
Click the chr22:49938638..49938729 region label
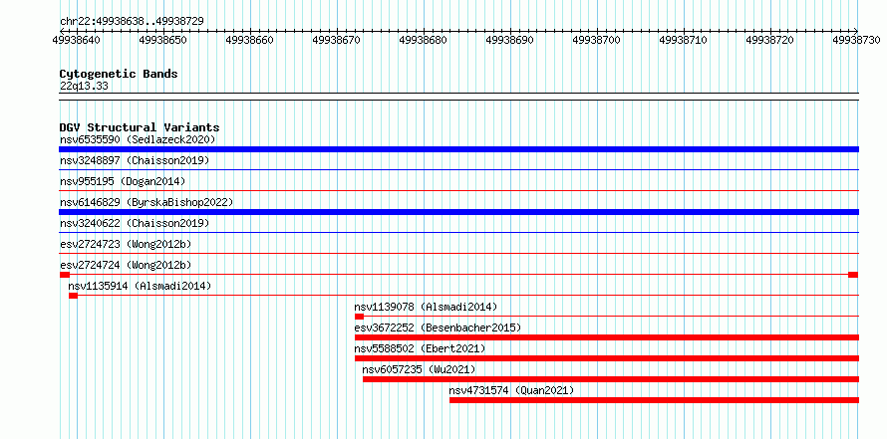132,22
